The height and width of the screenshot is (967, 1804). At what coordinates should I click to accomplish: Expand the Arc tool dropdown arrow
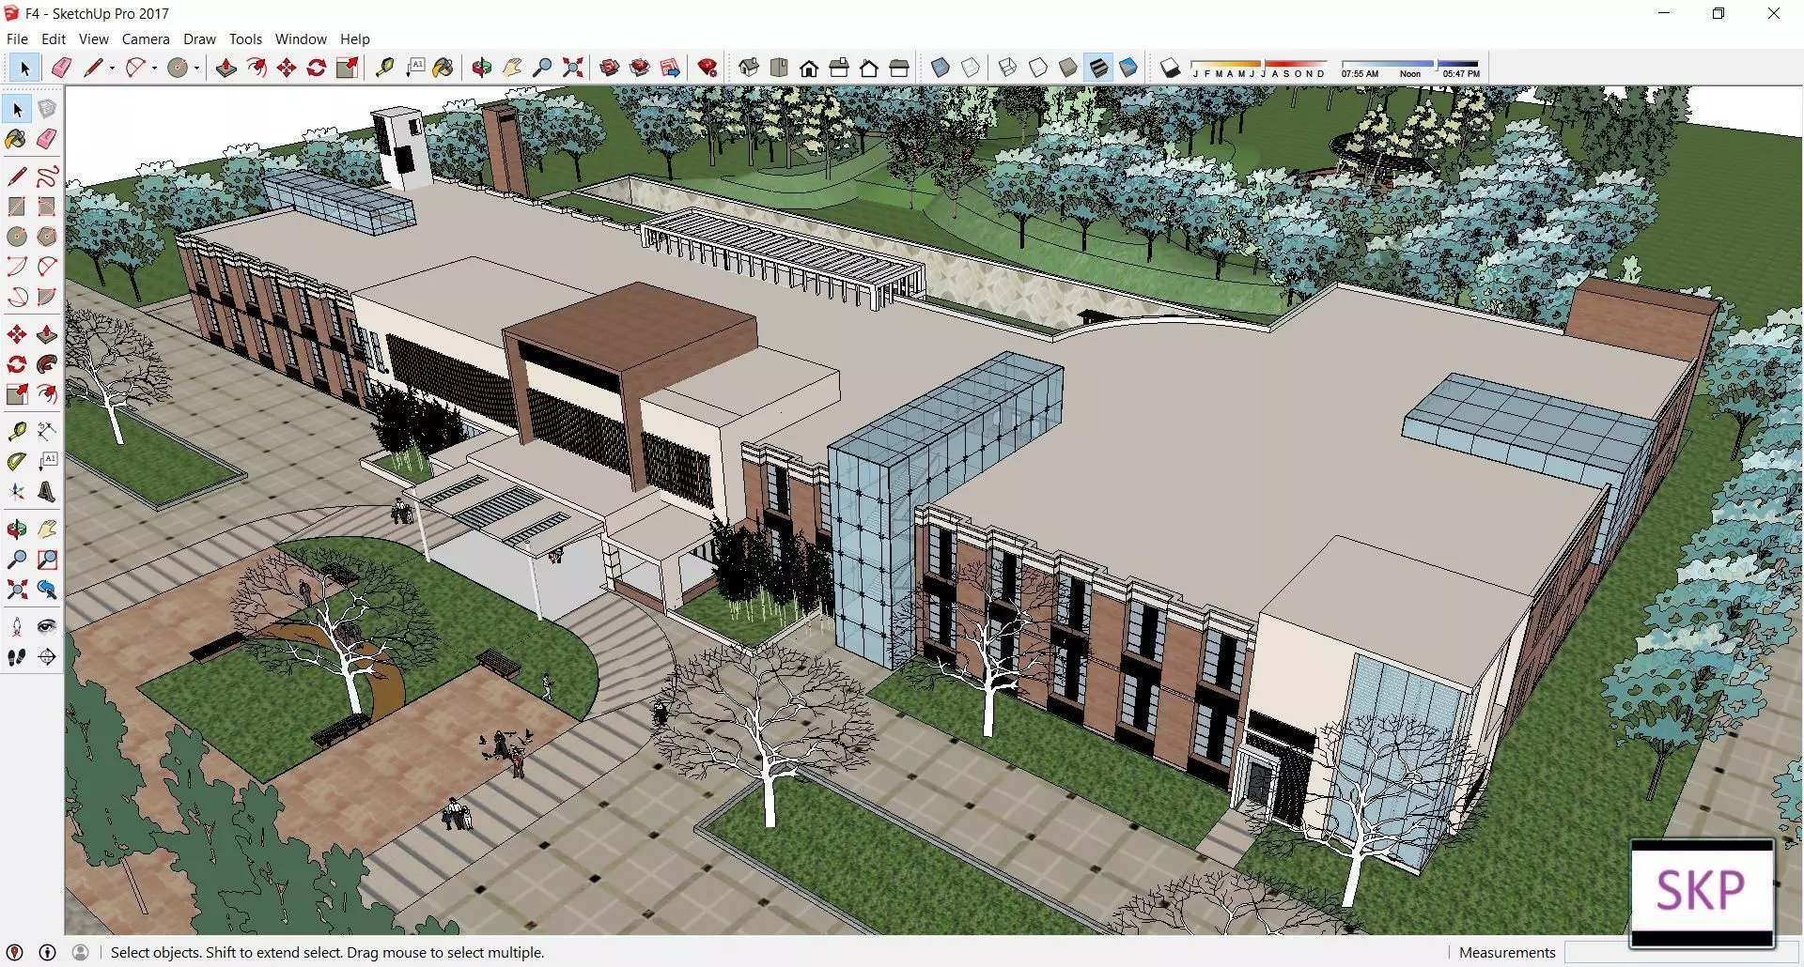155,68
